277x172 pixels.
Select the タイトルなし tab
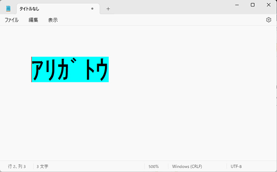(58, 9)
